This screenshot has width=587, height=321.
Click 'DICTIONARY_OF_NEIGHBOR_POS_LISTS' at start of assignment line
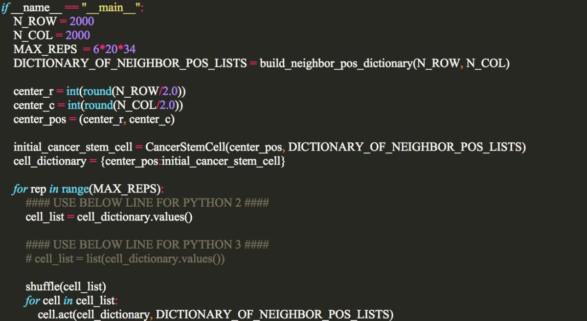[x=130, y=64]
